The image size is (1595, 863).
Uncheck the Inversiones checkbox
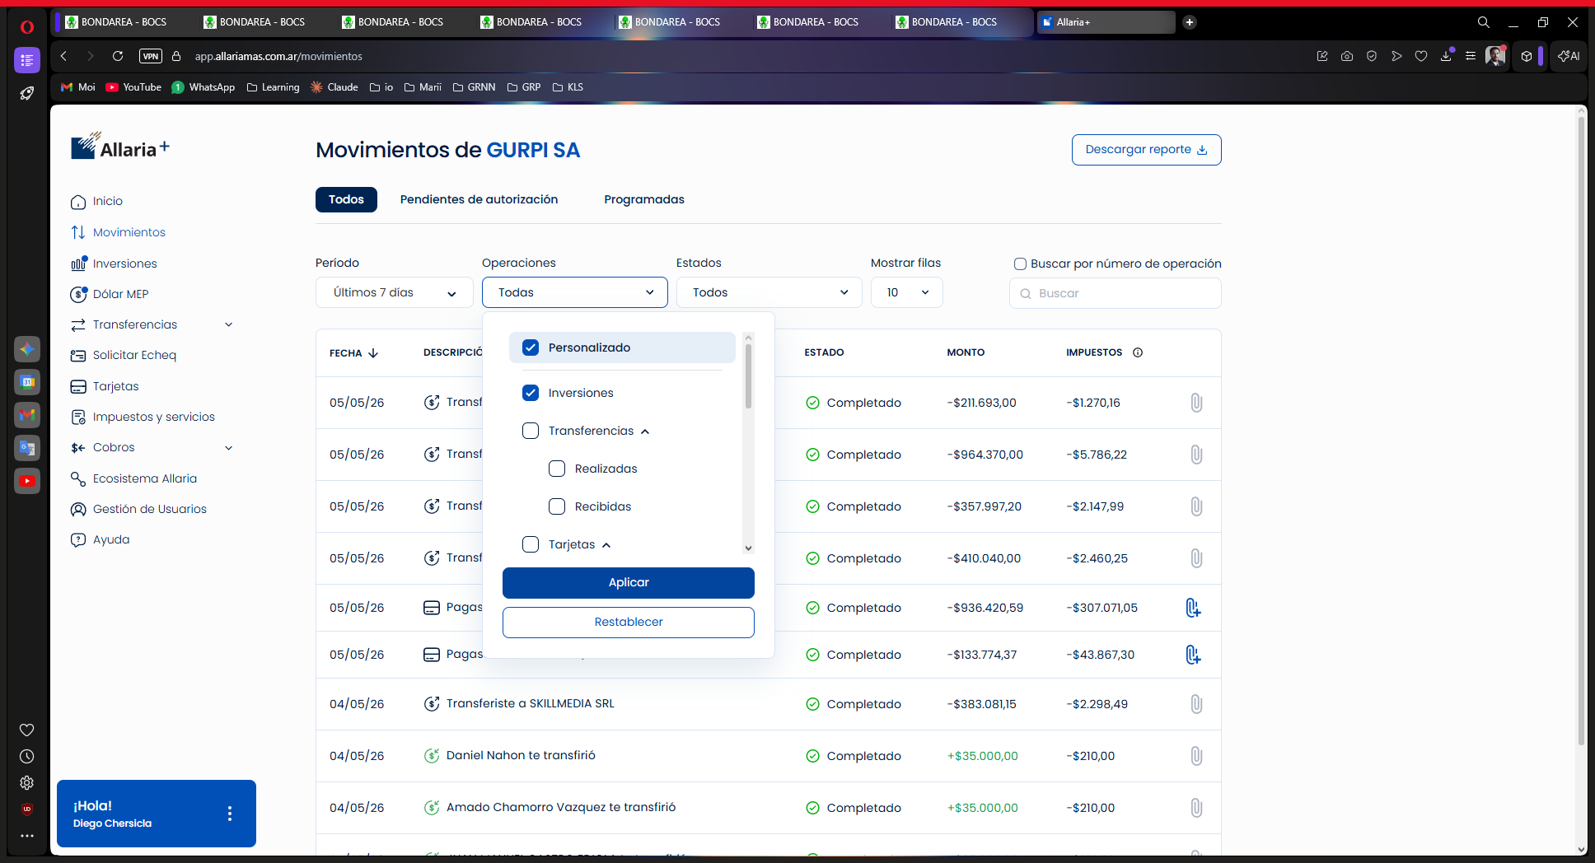pos(531,393)
